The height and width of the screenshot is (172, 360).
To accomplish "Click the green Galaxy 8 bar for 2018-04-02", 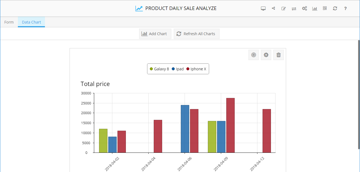I will (103, 141).
